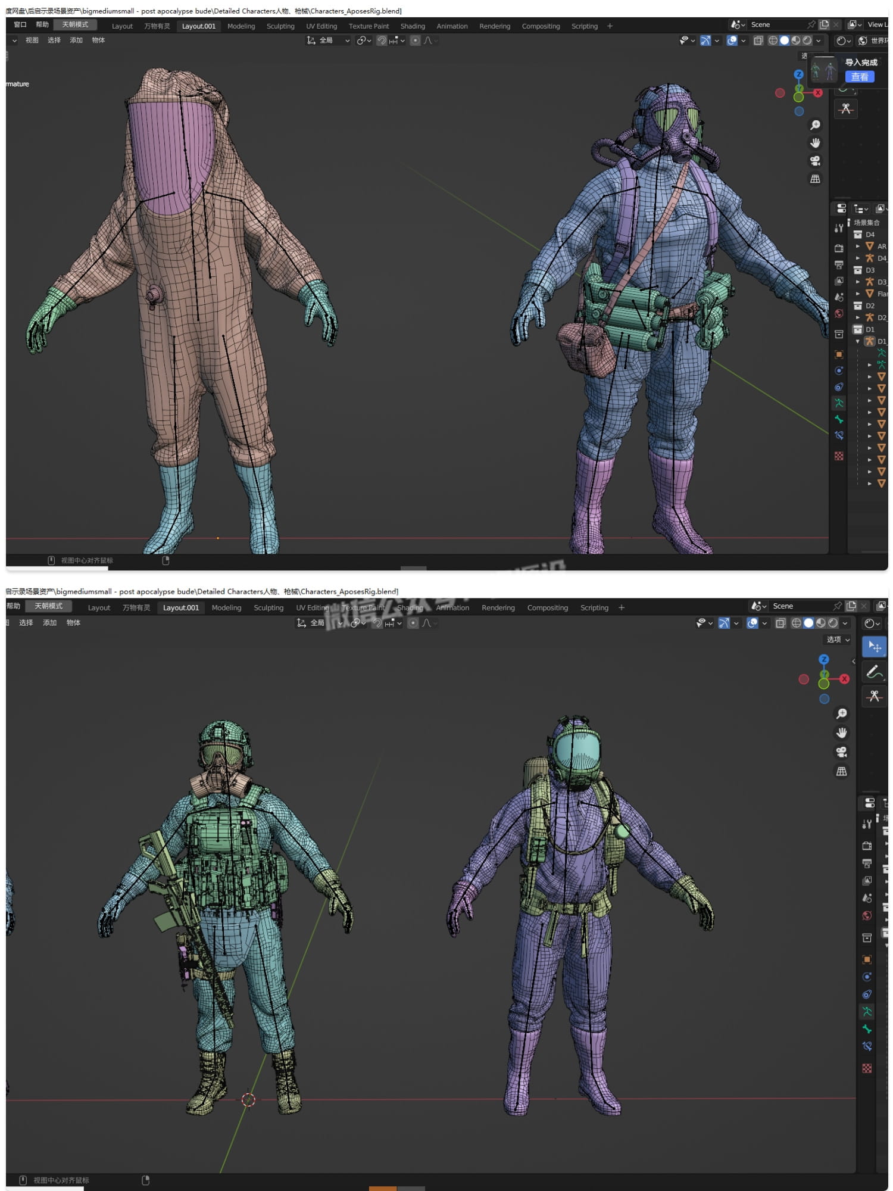Screen dimensions: 893x1191
Task: Open overlay options dropdown arrow in top window
Action: click(x=743, y=40)
